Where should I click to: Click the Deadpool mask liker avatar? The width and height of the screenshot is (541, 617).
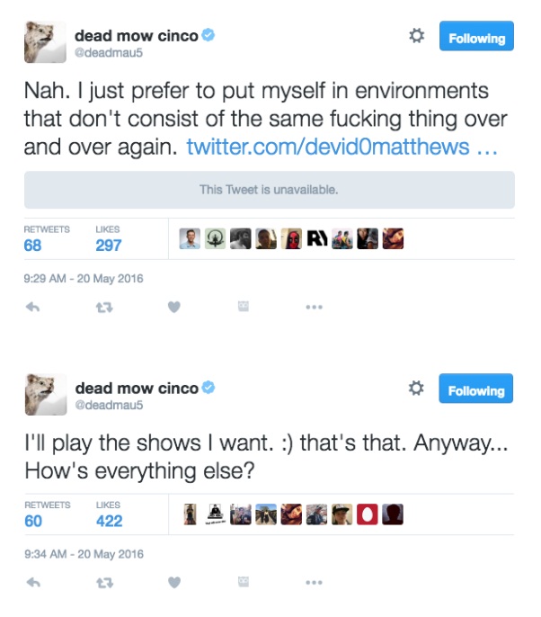coord(291,238)
